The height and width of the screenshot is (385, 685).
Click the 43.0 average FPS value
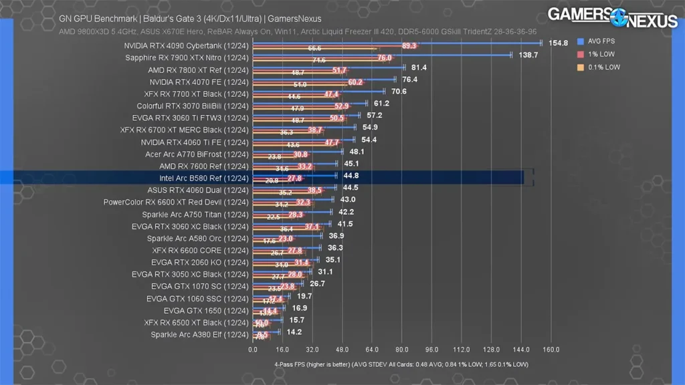point(348,199)
